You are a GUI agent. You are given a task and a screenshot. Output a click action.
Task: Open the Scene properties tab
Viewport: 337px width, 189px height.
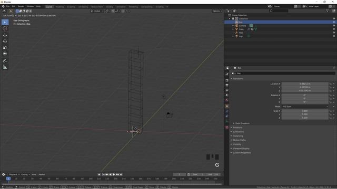click(227, 95)
